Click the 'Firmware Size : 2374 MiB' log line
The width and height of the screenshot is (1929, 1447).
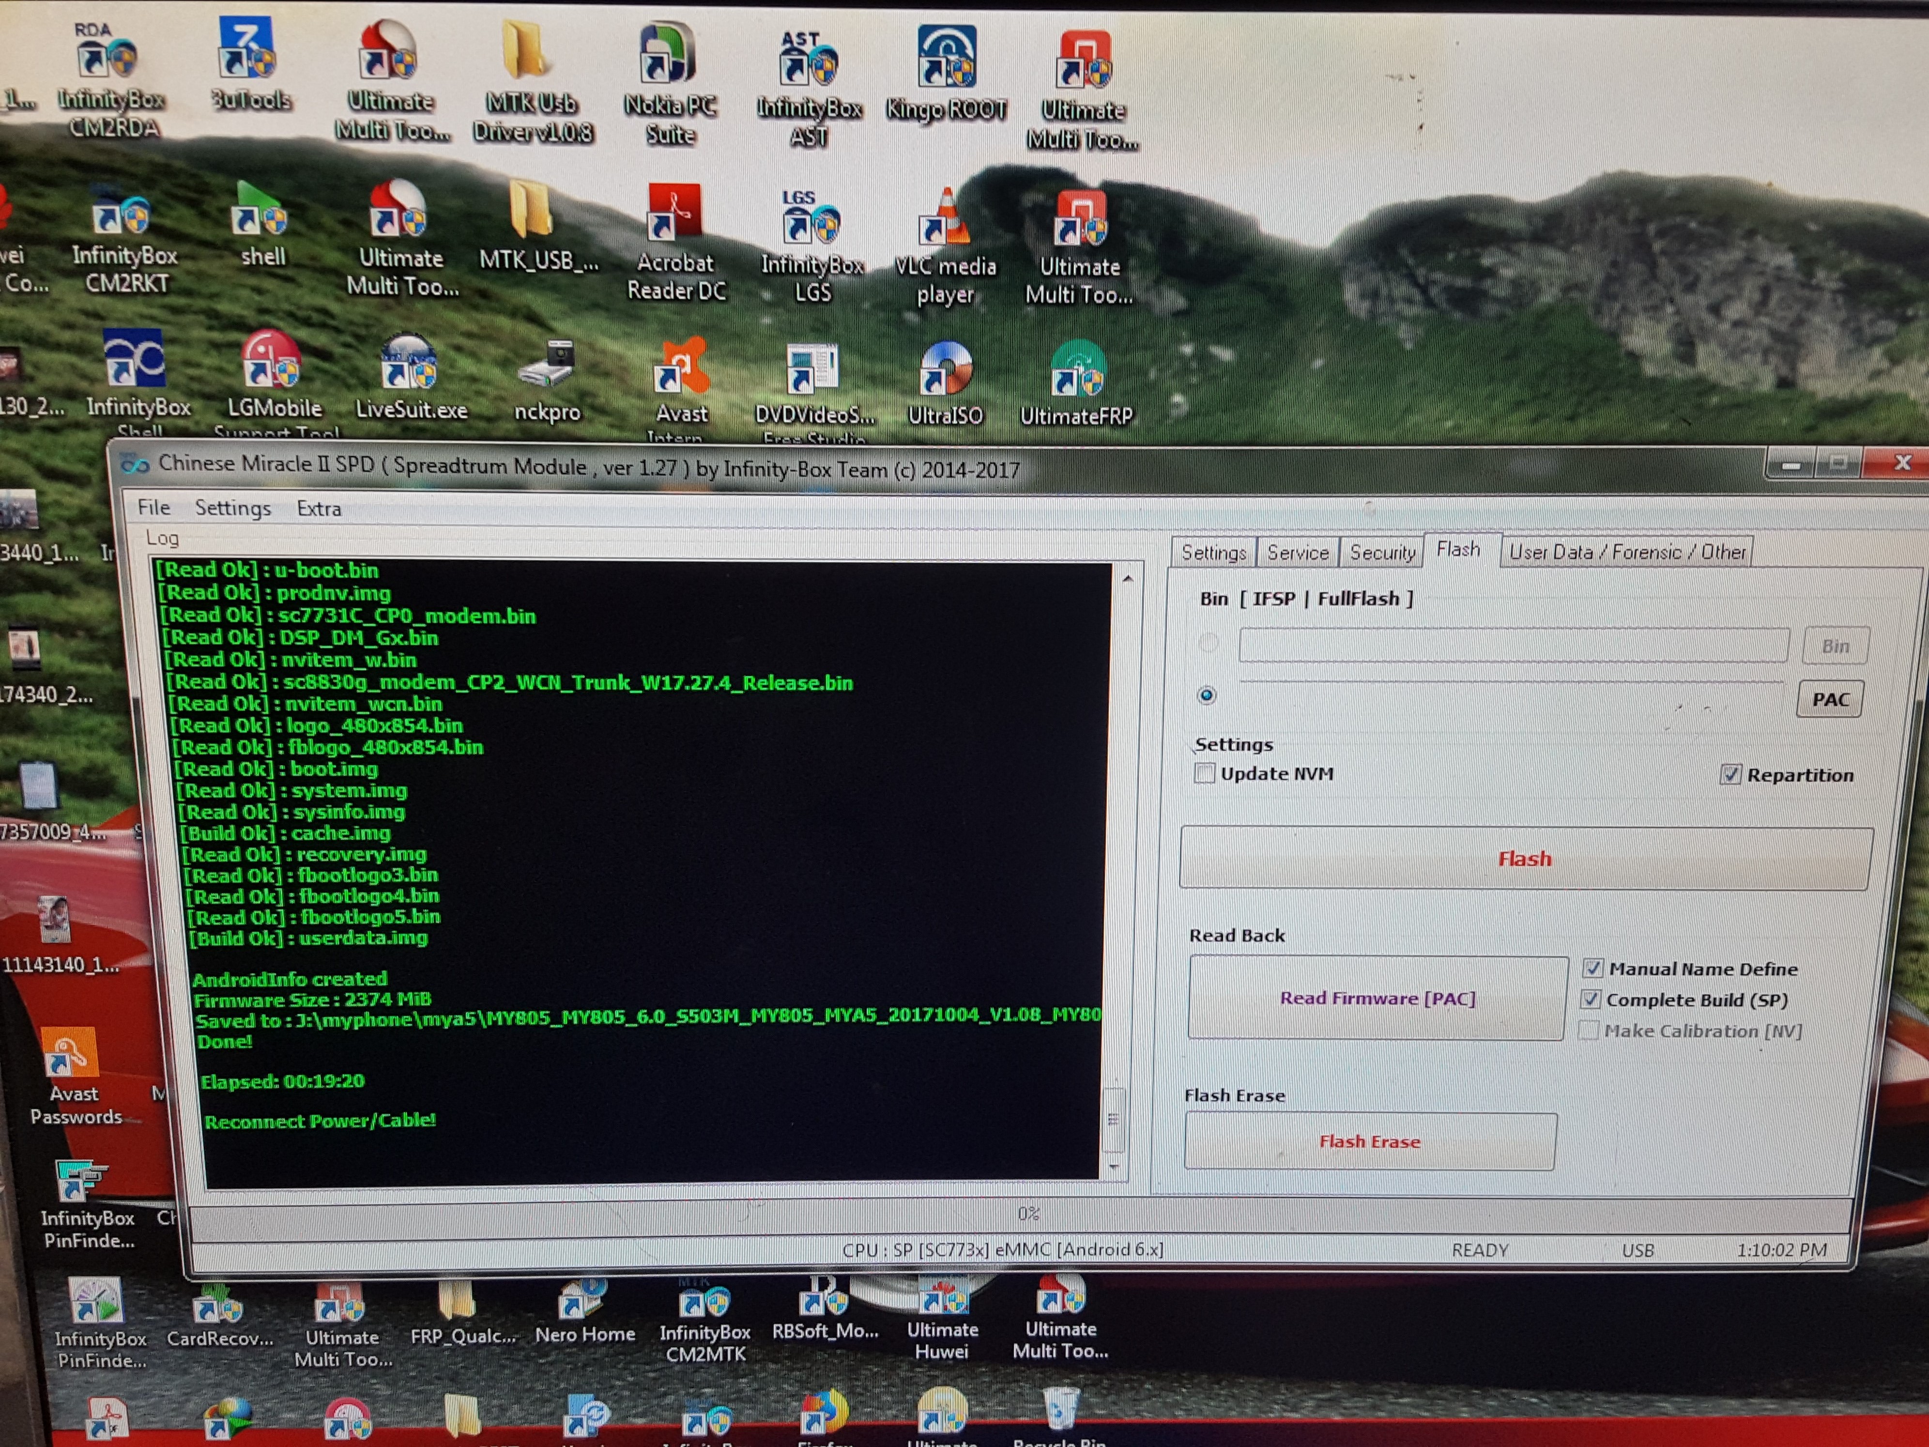tap(313, 1000)
